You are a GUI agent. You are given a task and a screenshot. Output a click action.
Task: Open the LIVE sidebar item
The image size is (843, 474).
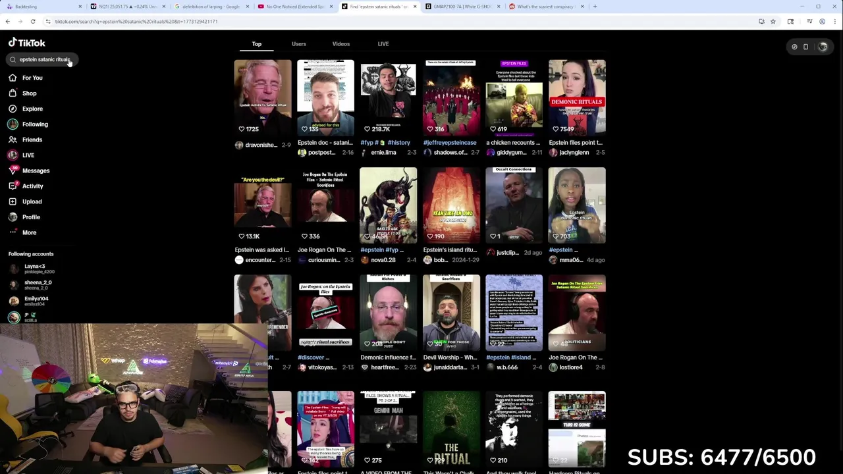pyautogui.click(x=22, y=155)
